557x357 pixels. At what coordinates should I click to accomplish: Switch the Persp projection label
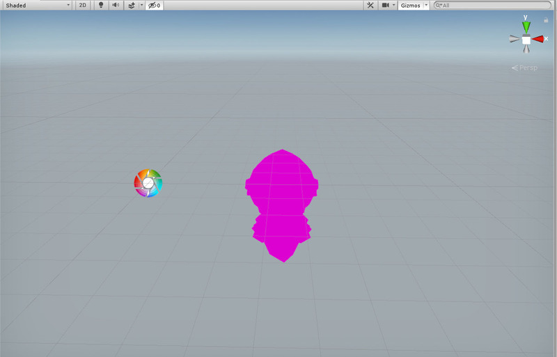(524, 68)
